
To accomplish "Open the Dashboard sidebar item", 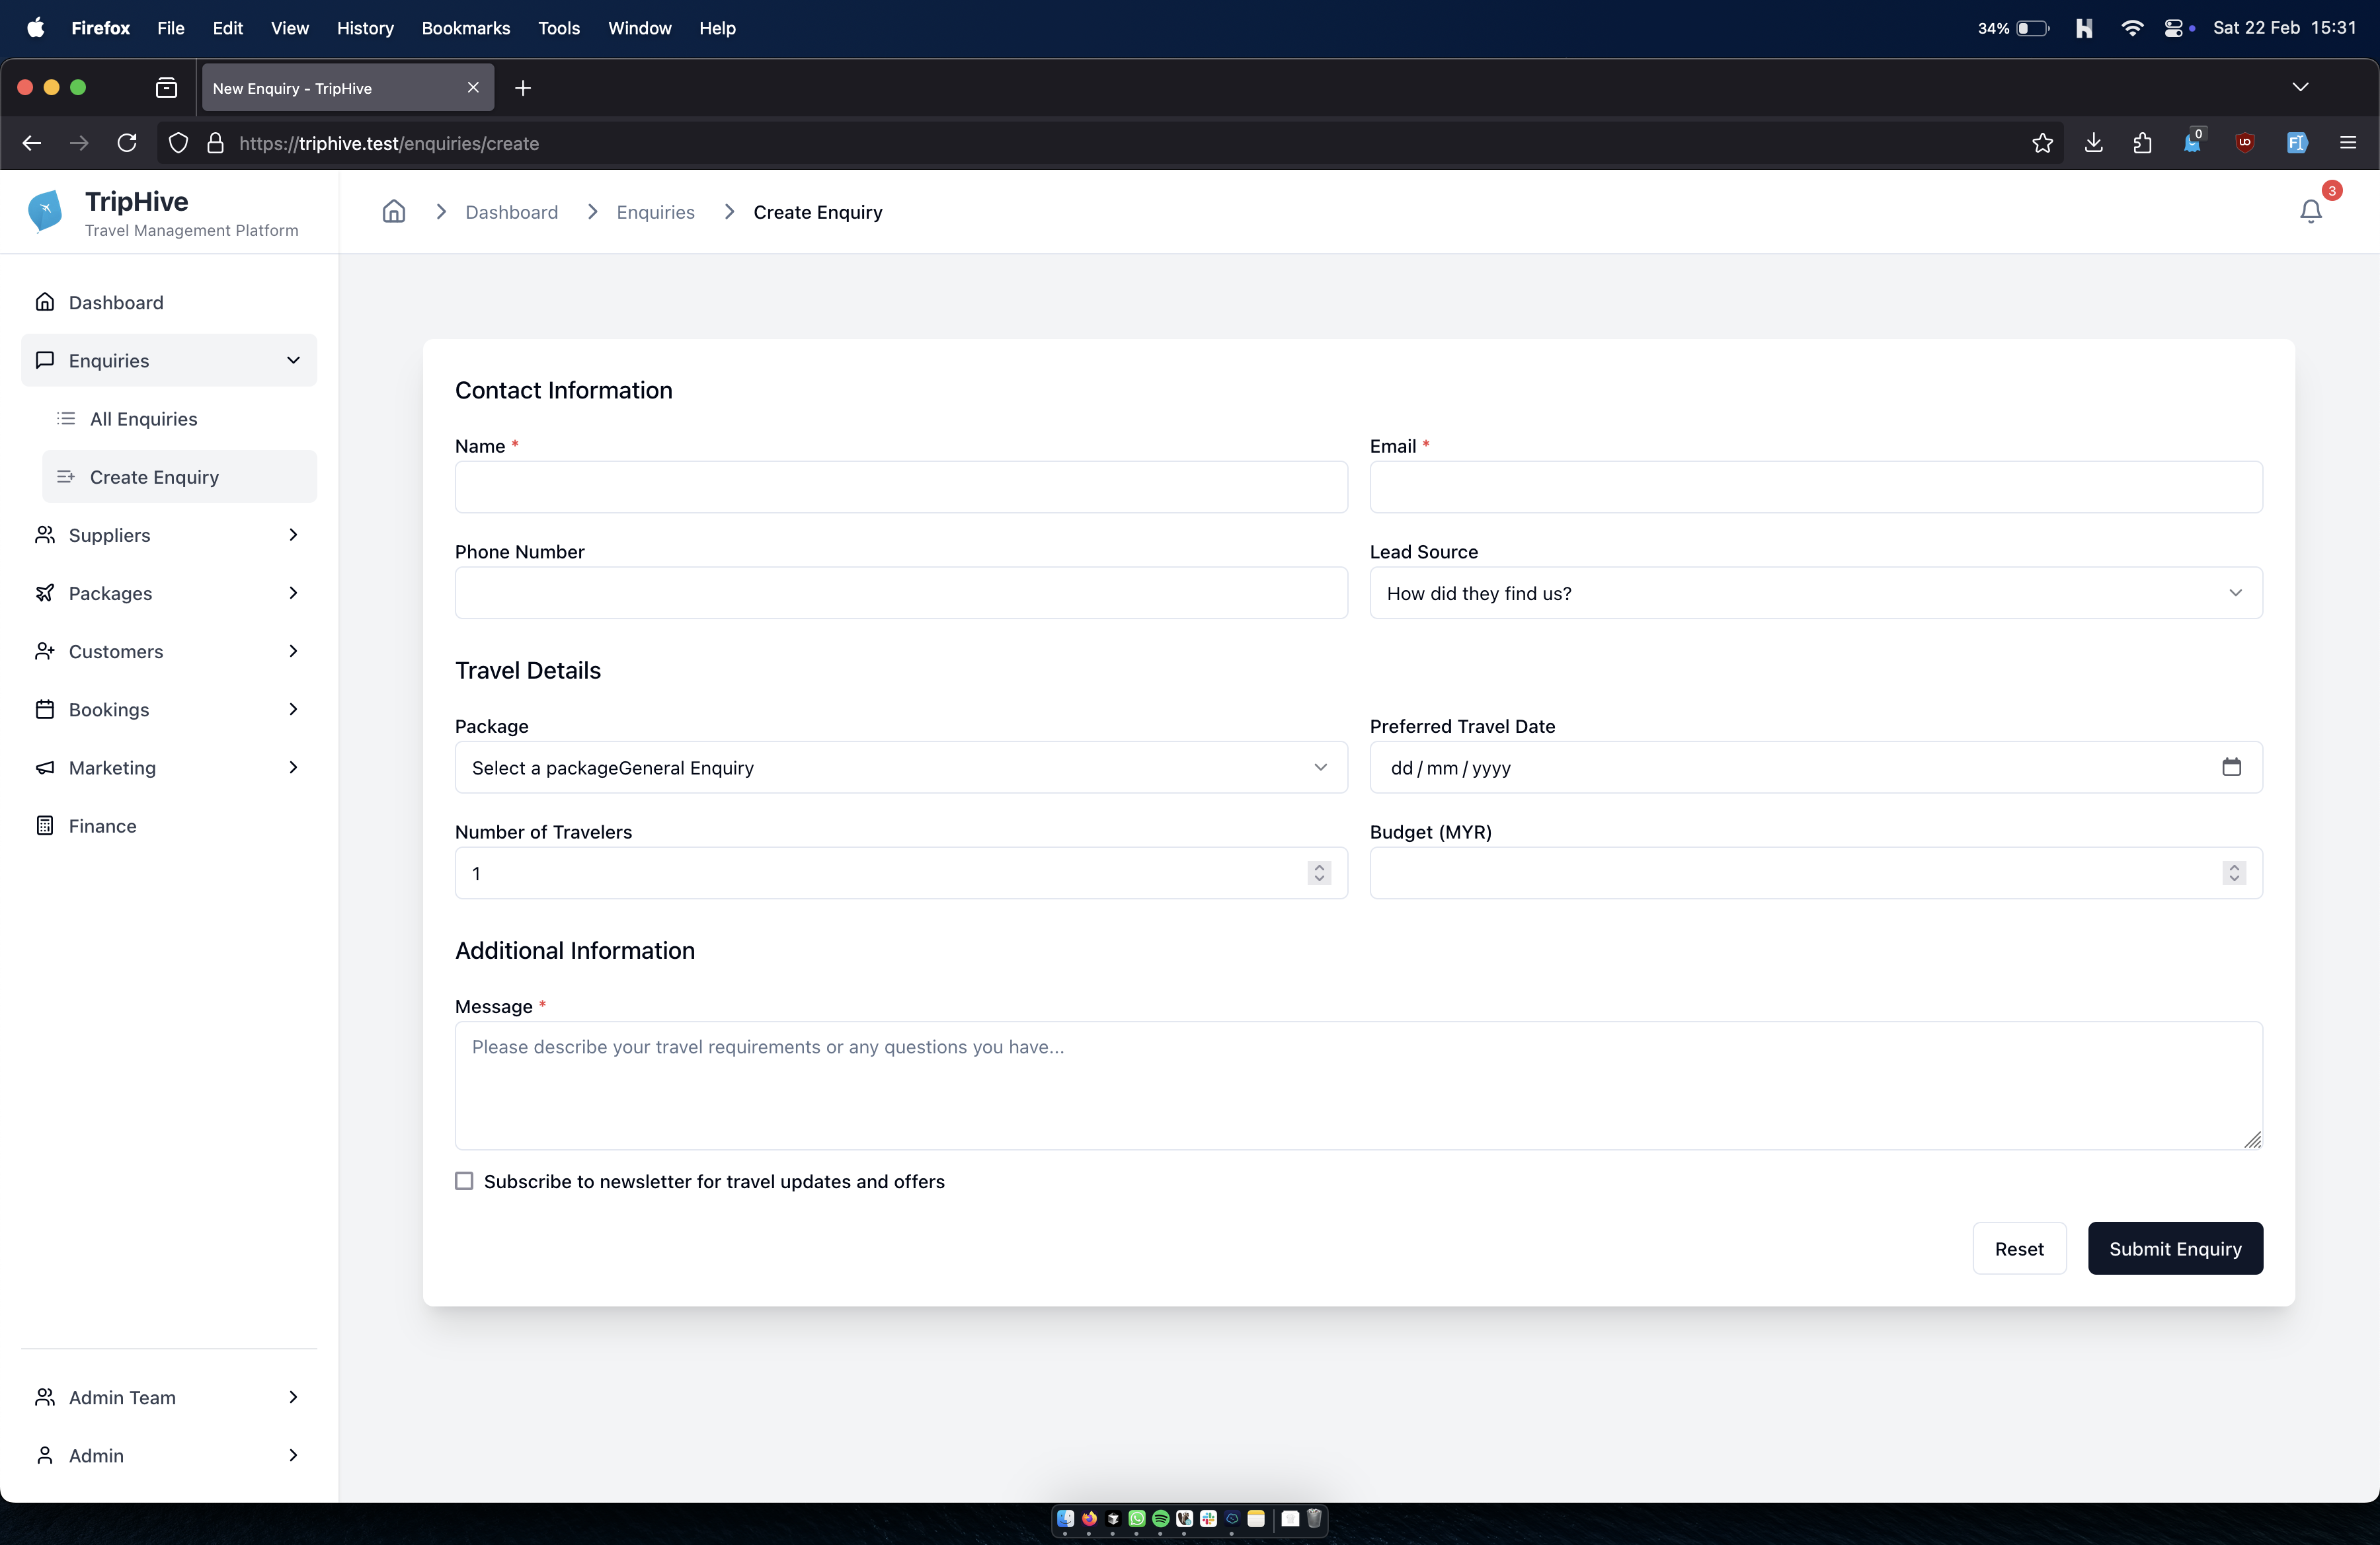I will [168, 302].
